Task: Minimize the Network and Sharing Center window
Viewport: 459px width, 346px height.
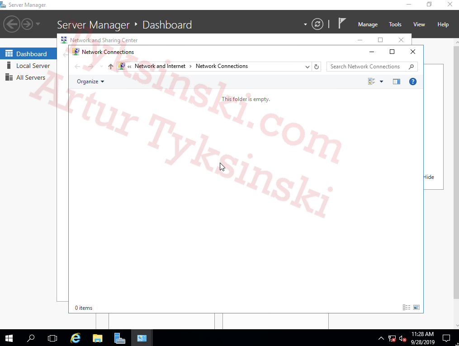Action: tap(360, 40)
